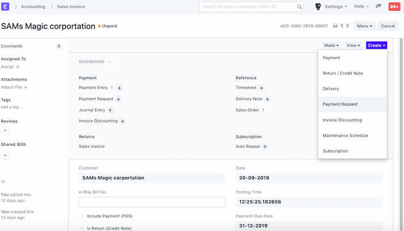The image size is (404, 231).
Task: Add new Delivery Note with plus
Action: pos(267,99)
